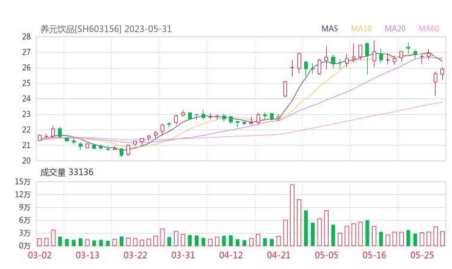Click the volume axis label 0万
The height and width of the screenshot is (269, 452).
(x=25, y=246)
